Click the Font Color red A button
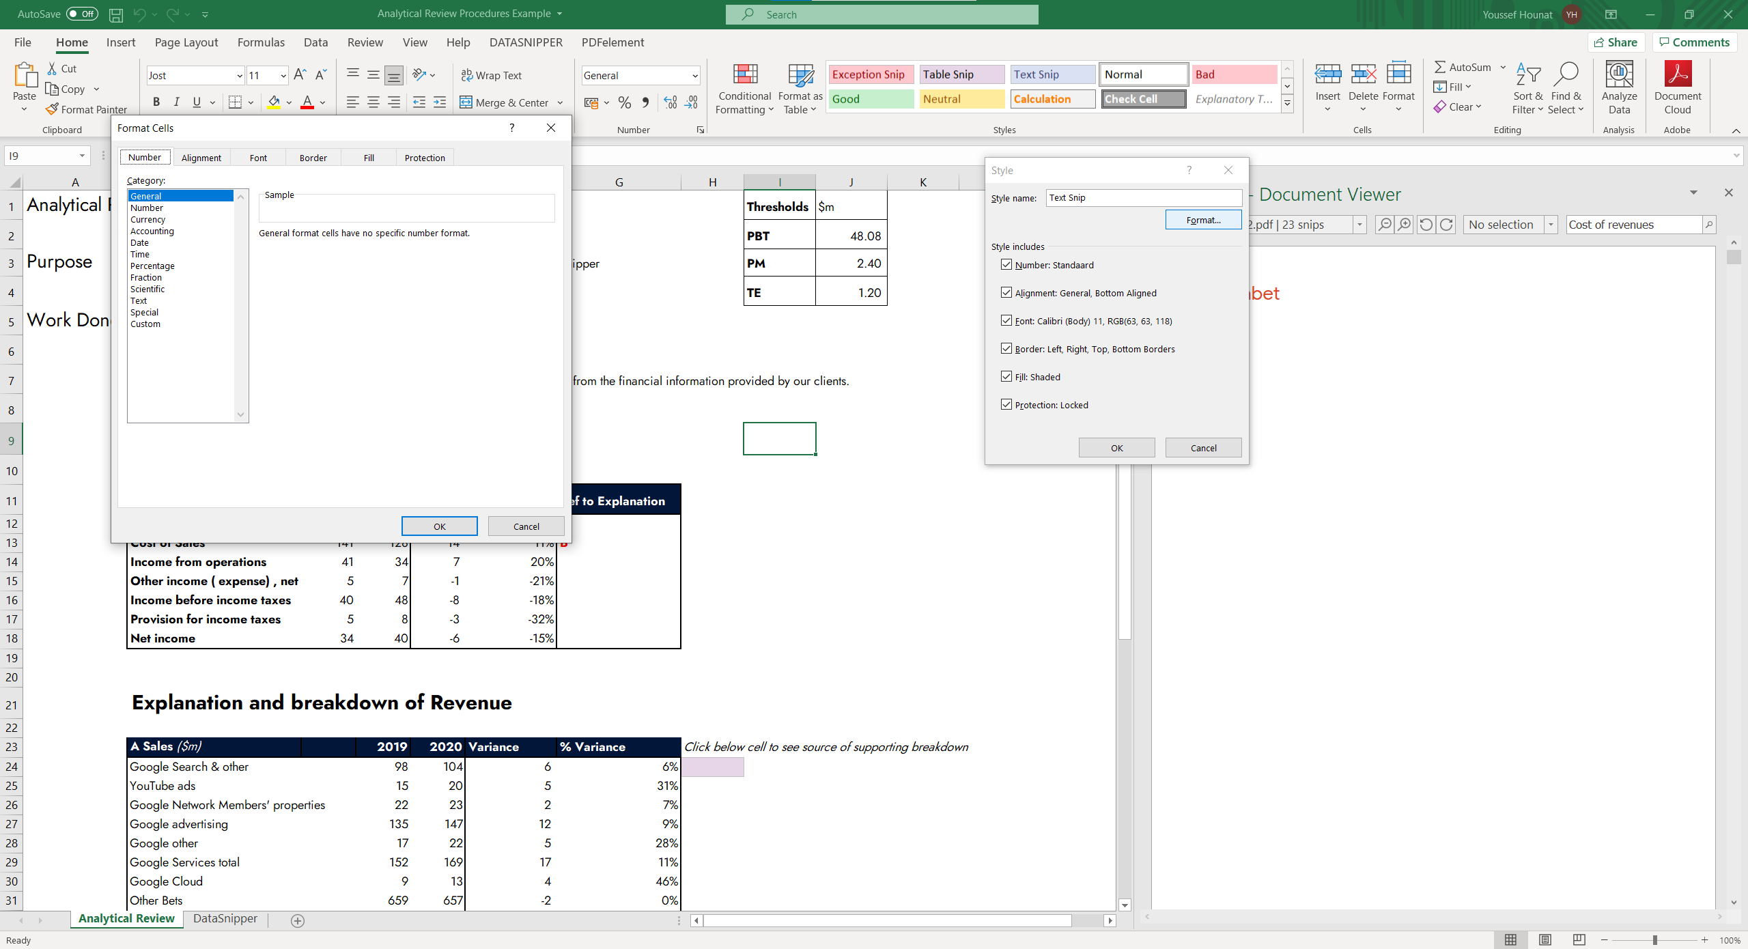Viewport: 1748px width, 949px height. [x=307, y=102]
